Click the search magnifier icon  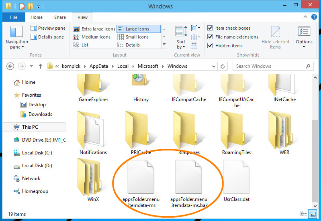(x=308, y=66)
